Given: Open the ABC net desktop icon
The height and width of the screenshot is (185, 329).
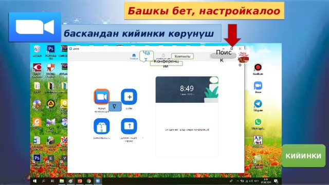Looking at the screenshot, I should coord(258,140).
